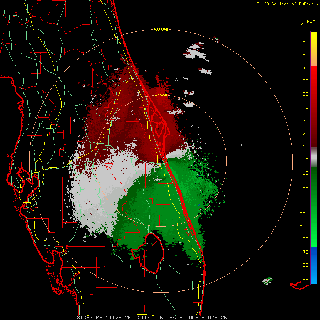
Task: Select the -50 value on the velocity scale
Action: click(x=304, y=226)
